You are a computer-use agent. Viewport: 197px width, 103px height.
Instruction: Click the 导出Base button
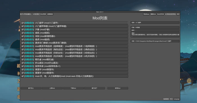[x=146, y=14]
